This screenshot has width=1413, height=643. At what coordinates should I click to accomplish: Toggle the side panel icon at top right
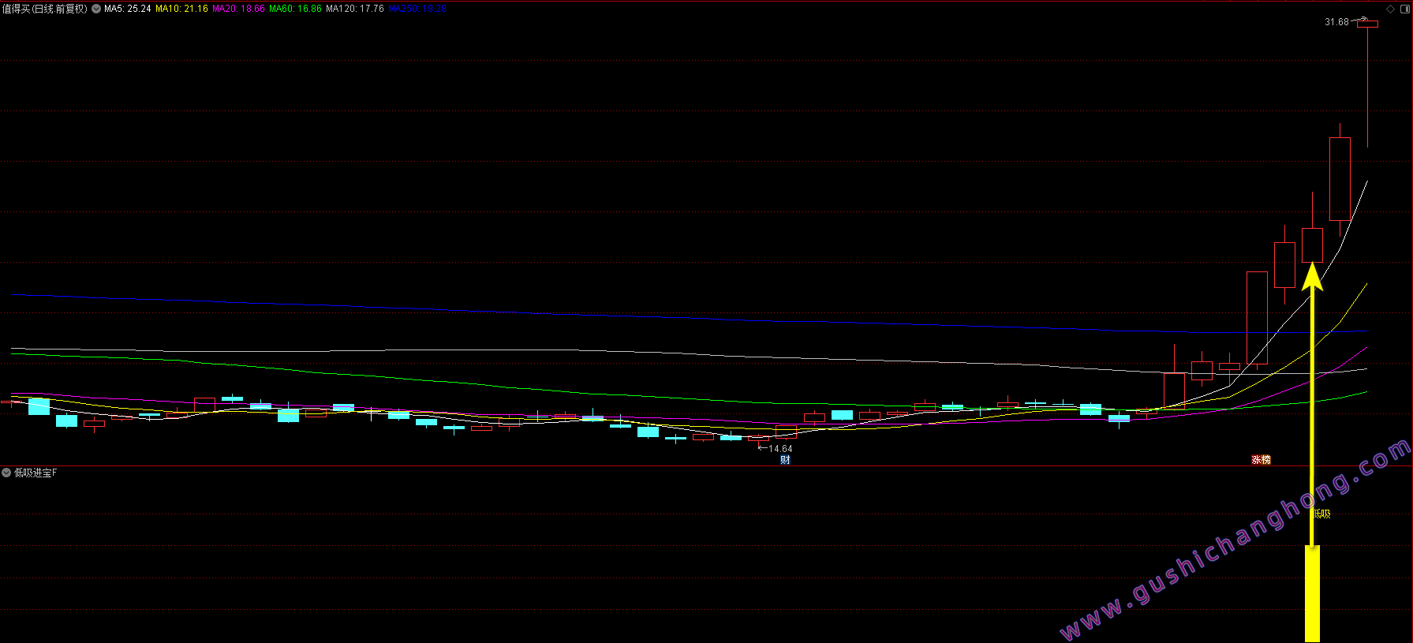pyautogui.click(x=1405, y=9)
